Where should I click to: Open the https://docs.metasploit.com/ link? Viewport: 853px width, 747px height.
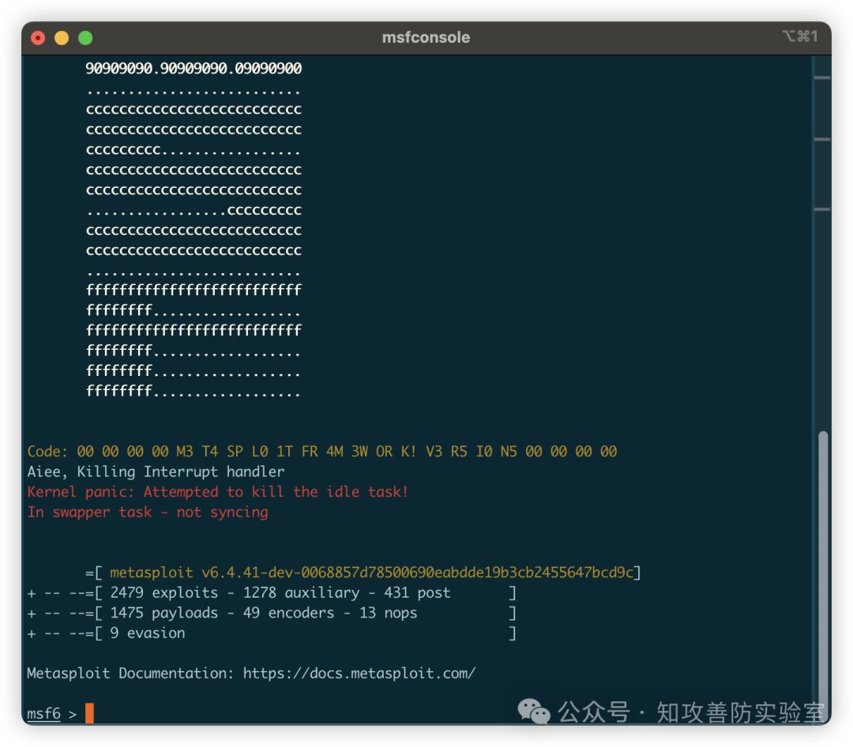pos(359,674)
